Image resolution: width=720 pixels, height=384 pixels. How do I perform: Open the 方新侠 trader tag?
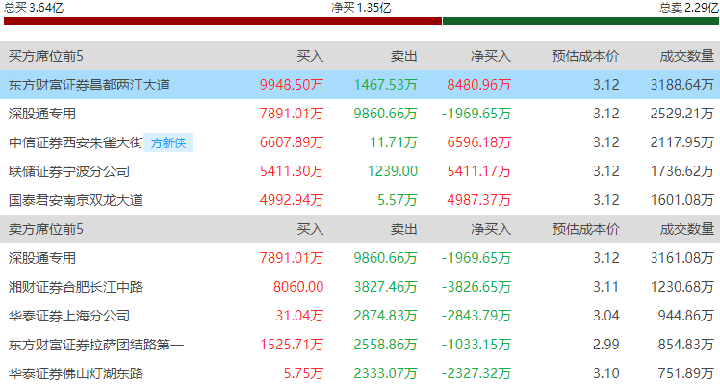[x=168, y=142]
